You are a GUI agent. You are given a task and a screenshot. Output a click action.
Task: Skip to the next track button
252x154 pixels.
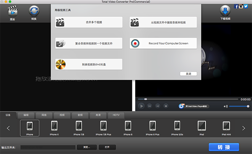[157, 106]
